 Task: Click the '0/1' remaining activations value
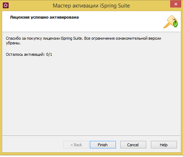pos(49,54)
